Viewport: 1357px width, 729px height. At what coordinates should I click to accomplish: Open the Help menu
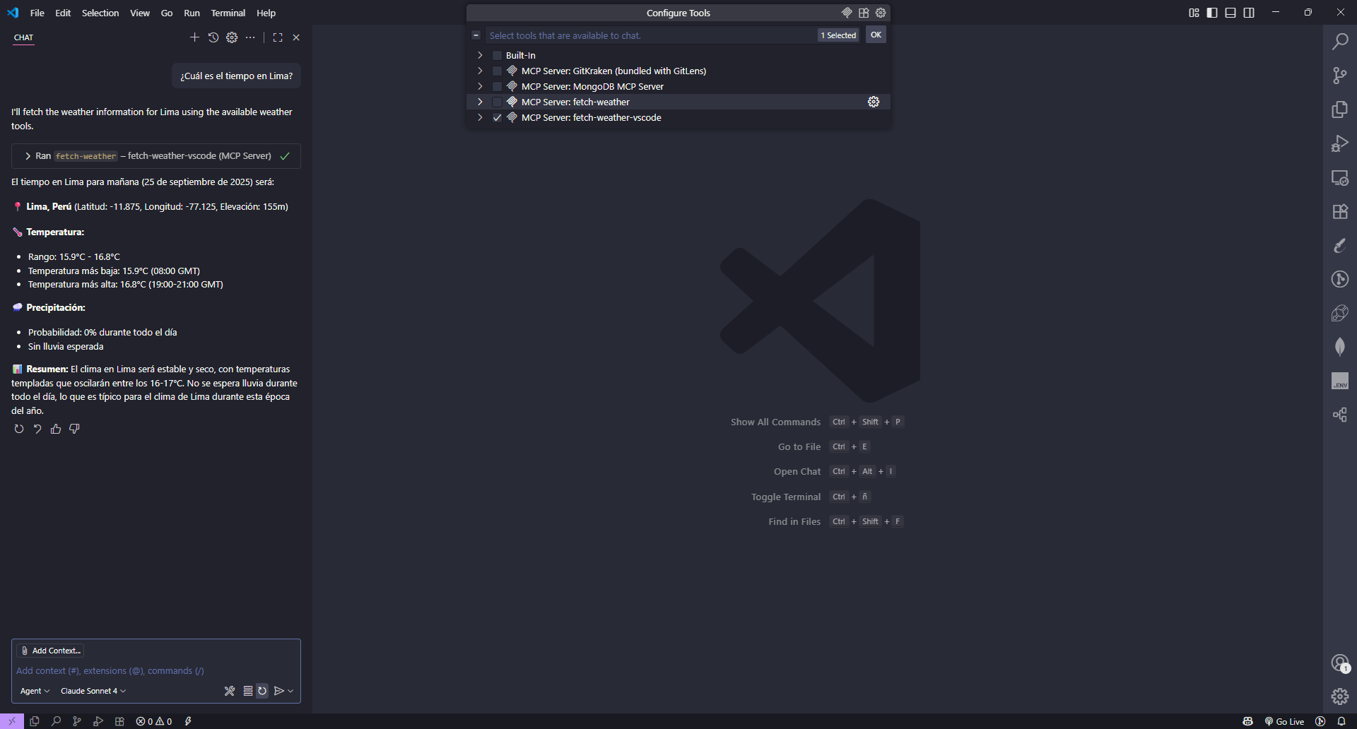click(x=266, y=13)
